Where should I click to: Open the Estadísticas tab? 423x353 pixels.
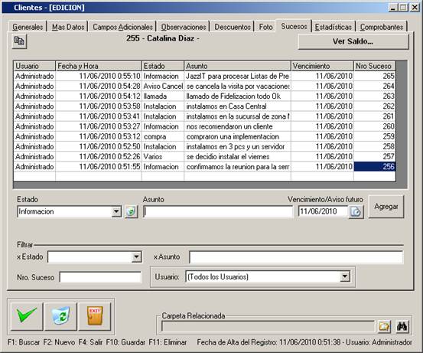(x=334, y=27)
